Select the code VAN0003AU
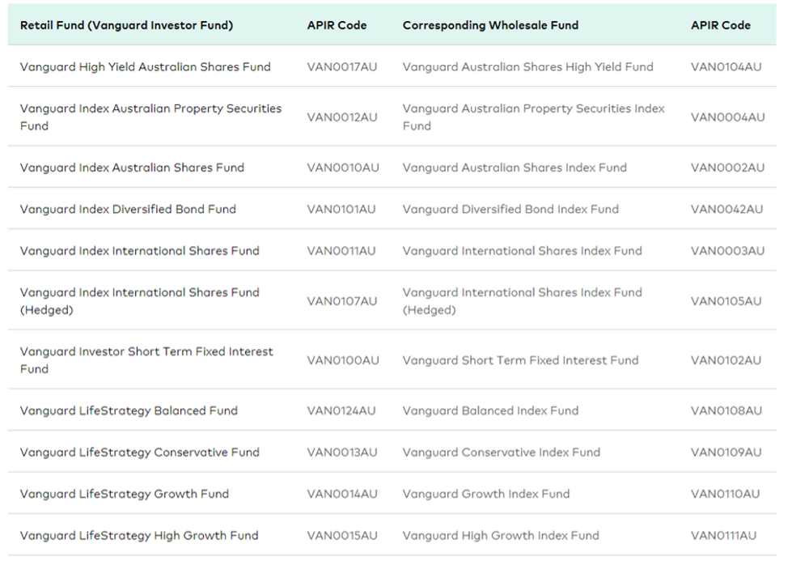The height and width of the screenshot is (561, 792). coord(728,251)
